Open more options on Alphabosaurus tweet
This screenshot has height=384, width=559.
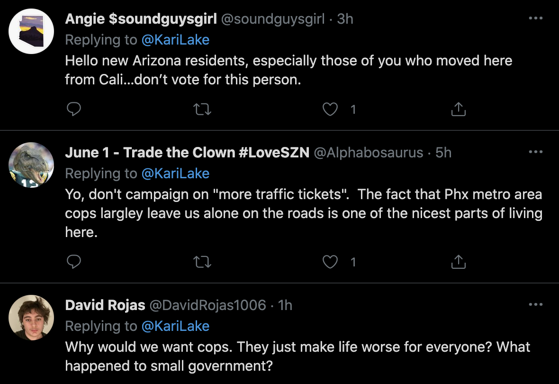click(x=535, y=152)
